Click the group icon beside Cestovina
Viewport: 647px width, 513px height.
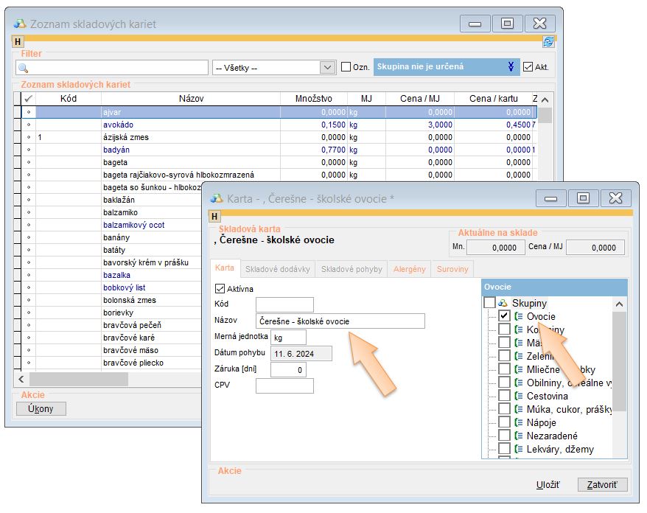518,396
